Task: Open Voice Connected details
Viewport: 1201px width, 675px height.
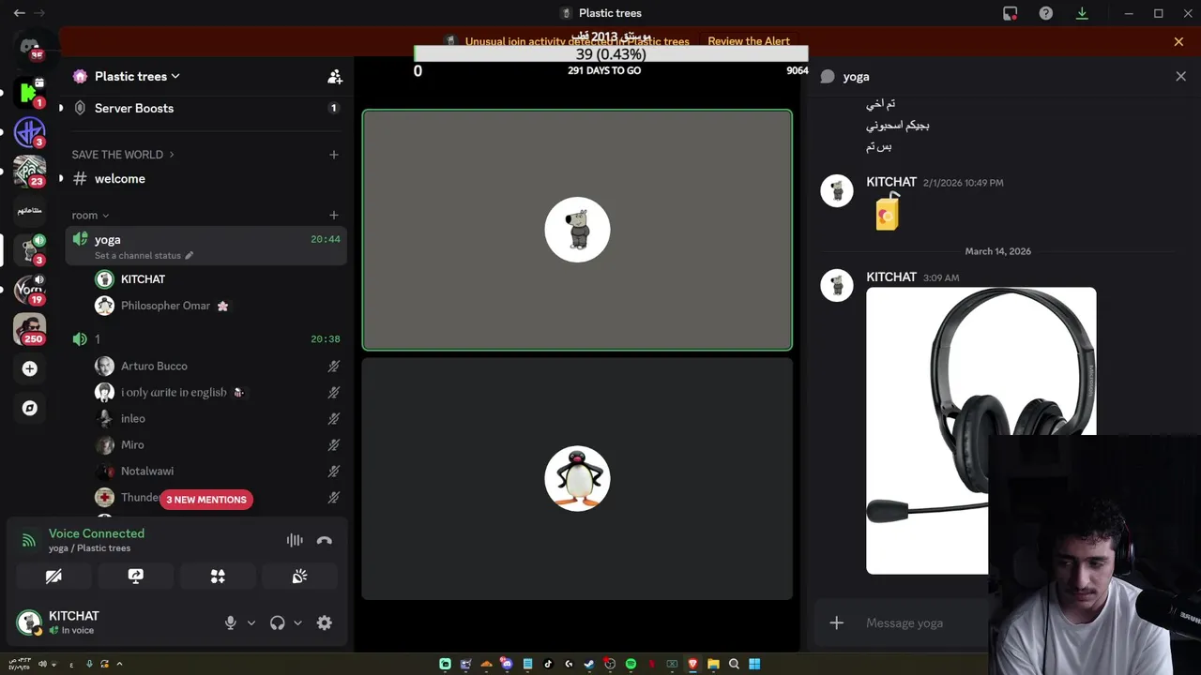Action: click(x=97, y=533)
